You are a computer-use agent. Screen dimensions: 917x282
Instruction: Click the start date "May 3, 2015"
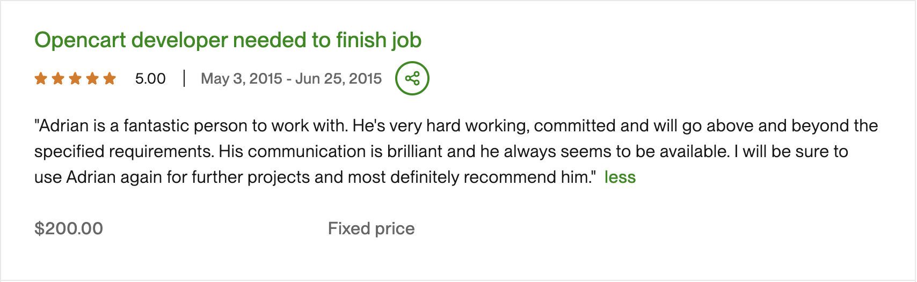coord(241,79)
